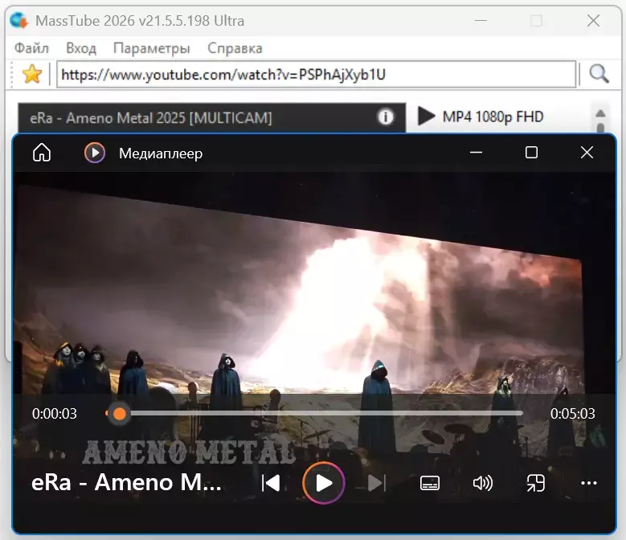Screen dimensions: 626x540
Task: Open the subtitles and captions menu
Action: [430, 483]
